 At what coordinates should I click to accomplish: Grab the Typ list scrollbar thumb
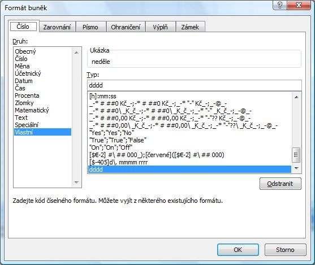point(296,155)
